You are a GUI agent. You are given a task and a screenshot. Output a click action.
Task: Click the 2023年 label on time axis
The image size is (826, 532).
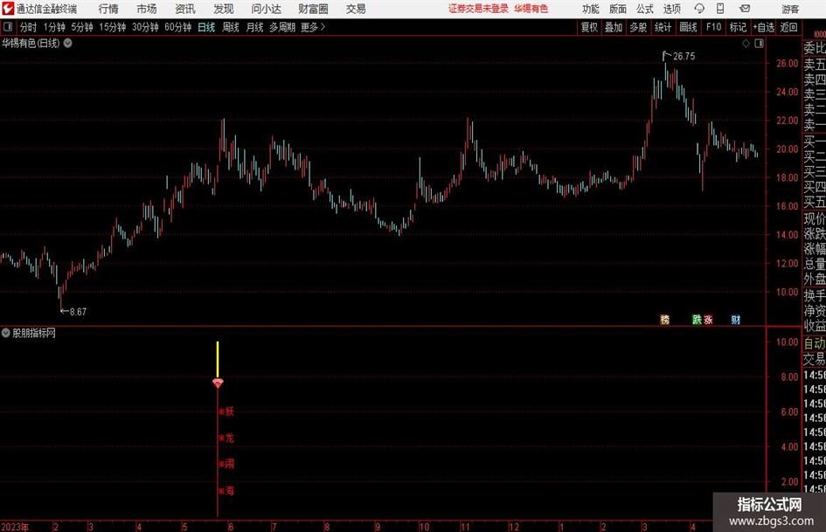pyautogui.click(x=15, y=527)
